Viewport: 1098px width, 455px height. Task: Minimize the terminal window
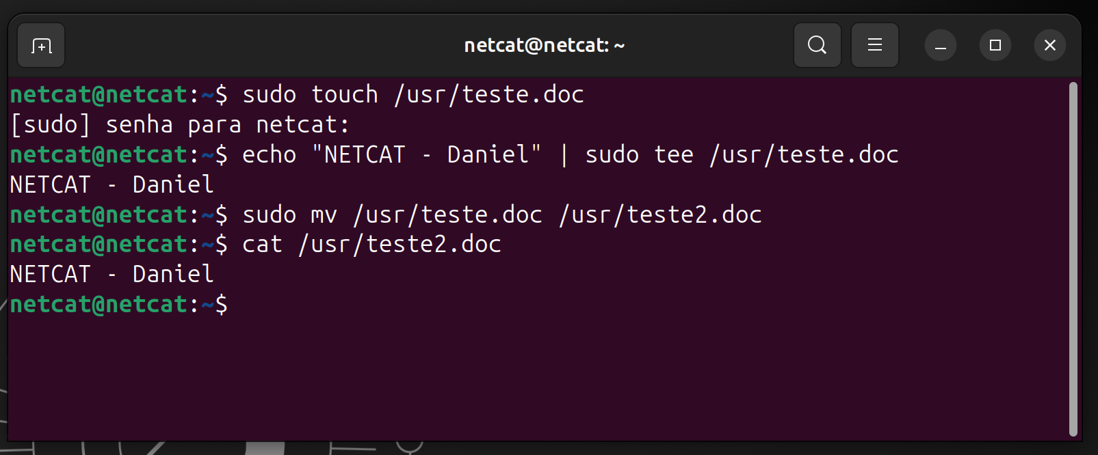coord(941,46)
